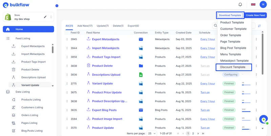This screenshot has width=271, height=136.
Task: Open the Product Tags Import feed link
Action: click(x=106, y=57)
